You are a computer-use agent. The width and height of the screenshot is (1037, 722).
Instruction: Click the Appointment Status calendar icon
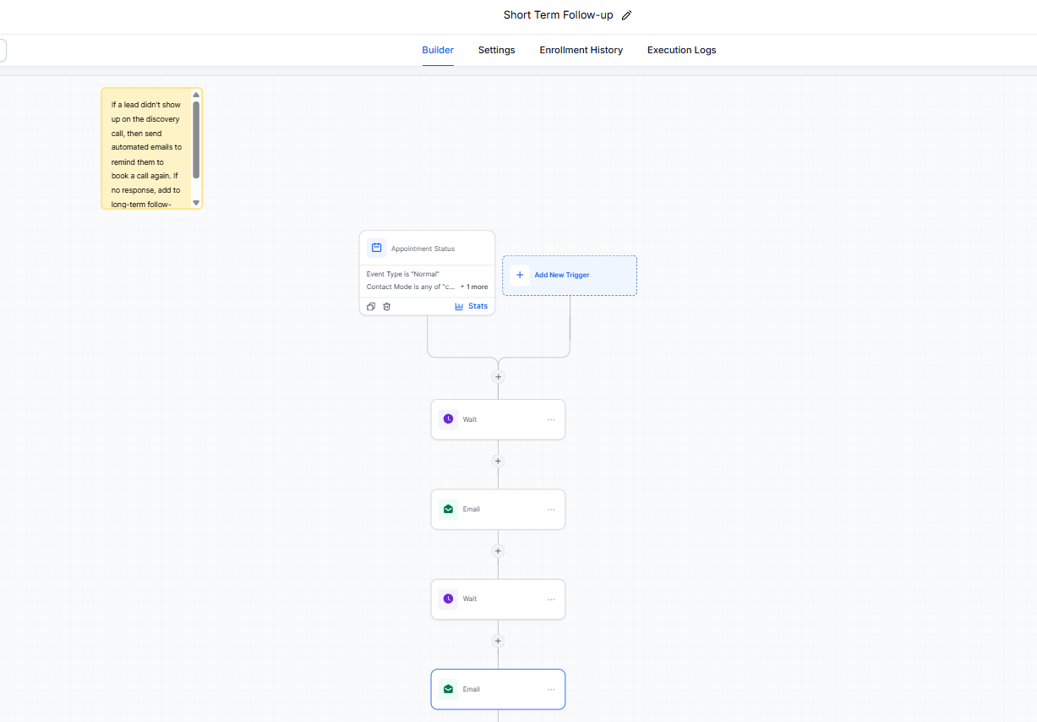pos(377,248)
